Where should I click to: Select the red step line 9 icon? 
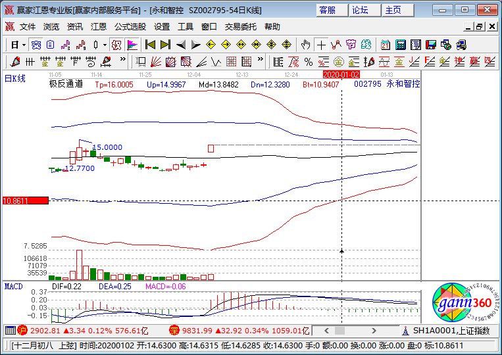(81, 45)
